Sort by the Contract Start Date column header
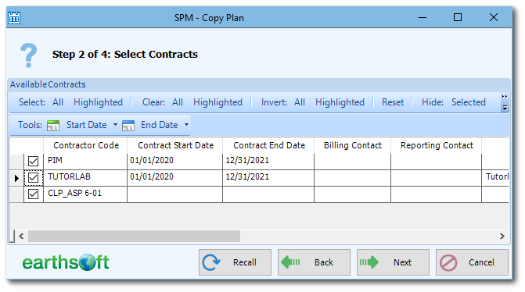The width and height of the screenshot is (525, 292). click(x=175, y=145)
